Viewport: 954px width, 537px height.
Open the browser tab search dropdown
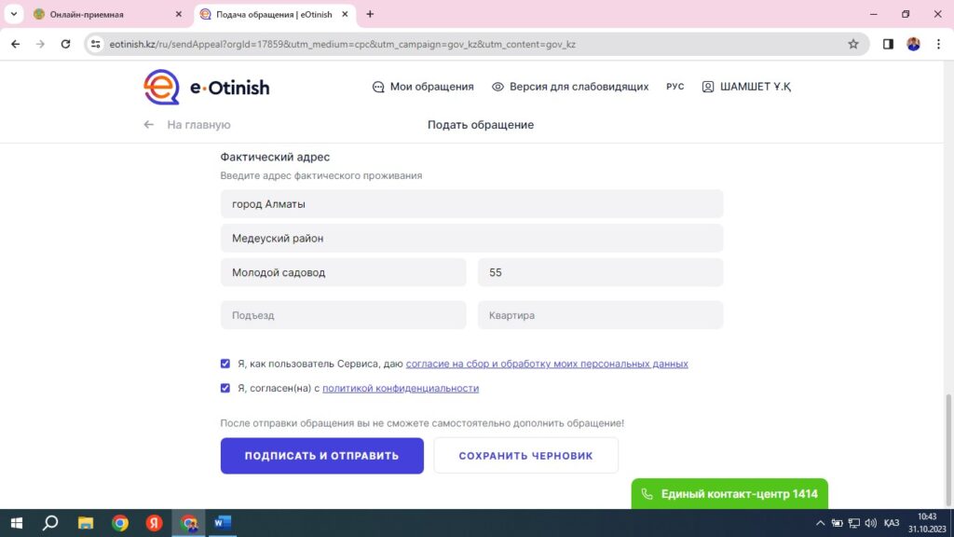(x=14, y=15)
